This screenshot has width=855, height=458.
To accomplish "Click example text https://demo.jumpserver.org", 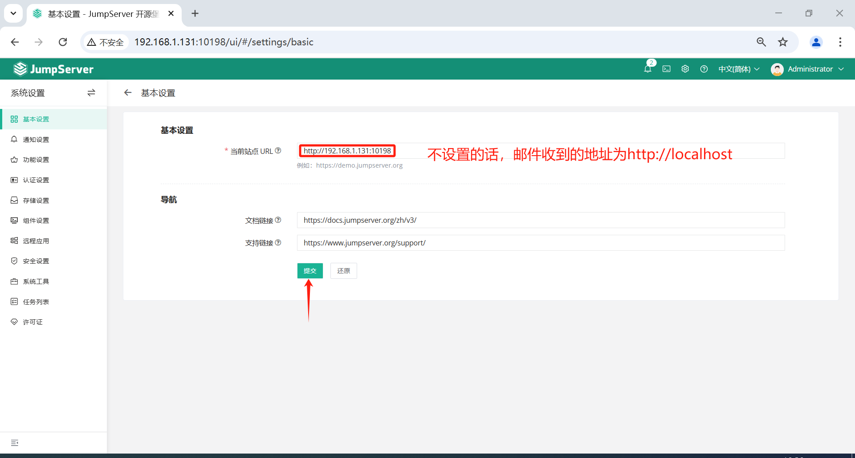I will [x=359, y=165].
